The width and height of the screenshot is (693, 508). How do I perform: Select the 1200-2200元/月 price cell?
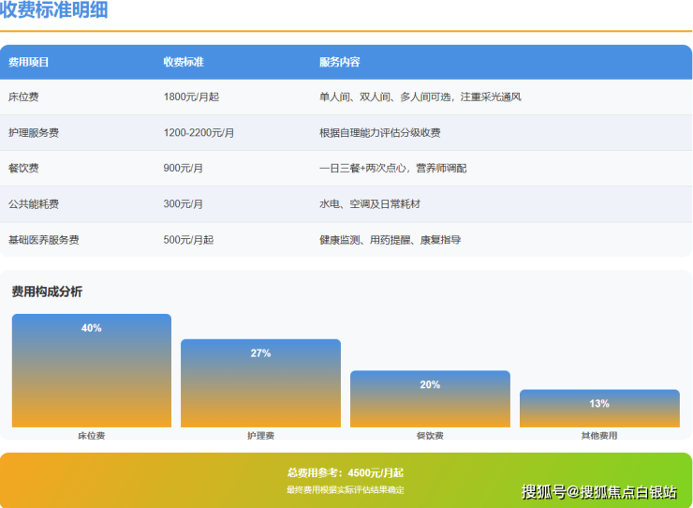199,133
